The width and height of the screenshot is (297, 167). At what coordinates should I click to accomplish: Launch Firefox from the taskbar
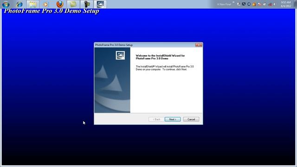click(x=60, y=4)
